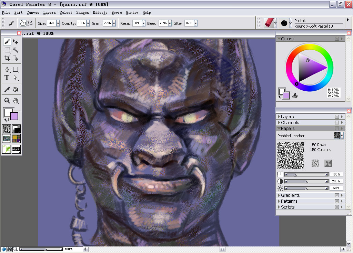
Task: Open the Grain dropdown arrow
Action: [114, 23]
